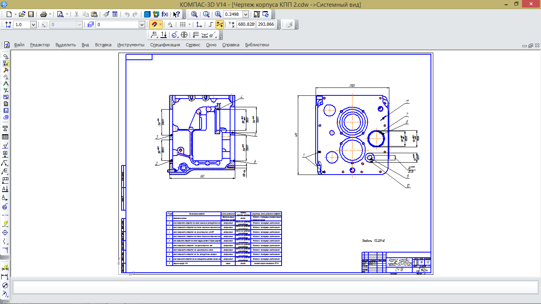541x304 pixels.
Task: Open the Библиотеки menu
Action: tap(257, 45)
